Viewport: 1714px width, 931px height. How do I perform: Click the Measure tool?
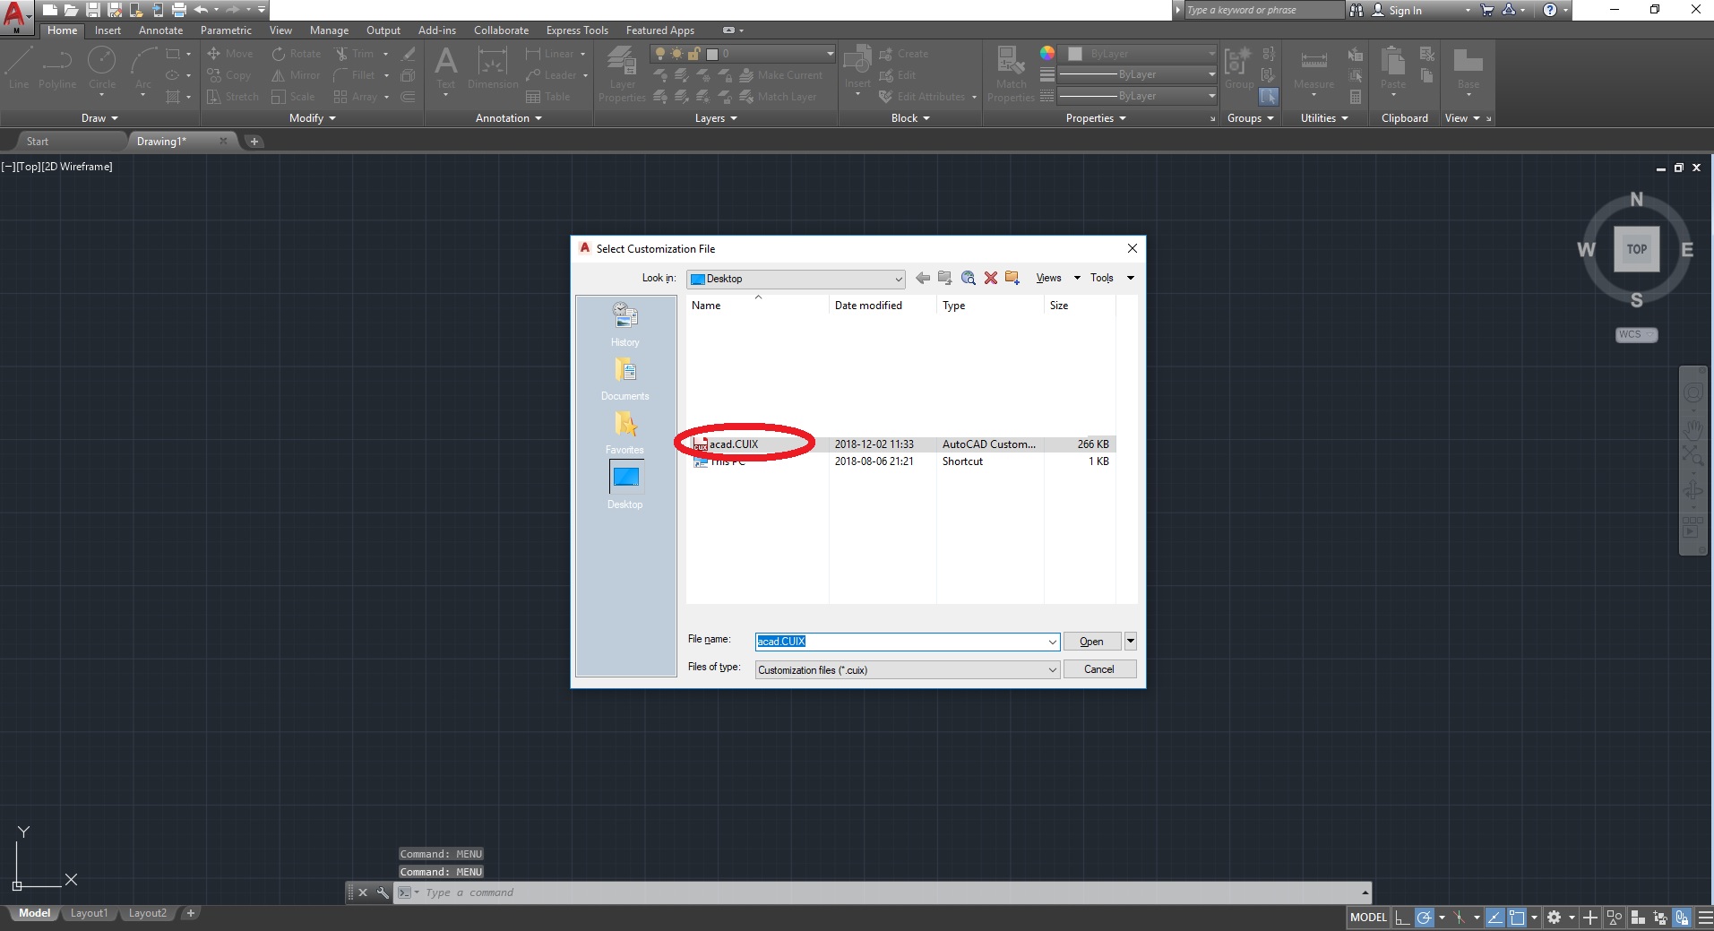click(1313, 72)
